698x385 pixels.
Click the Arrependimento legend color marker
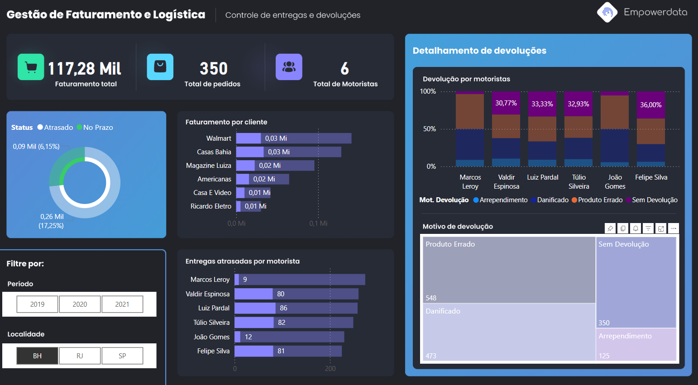point(476,200)
